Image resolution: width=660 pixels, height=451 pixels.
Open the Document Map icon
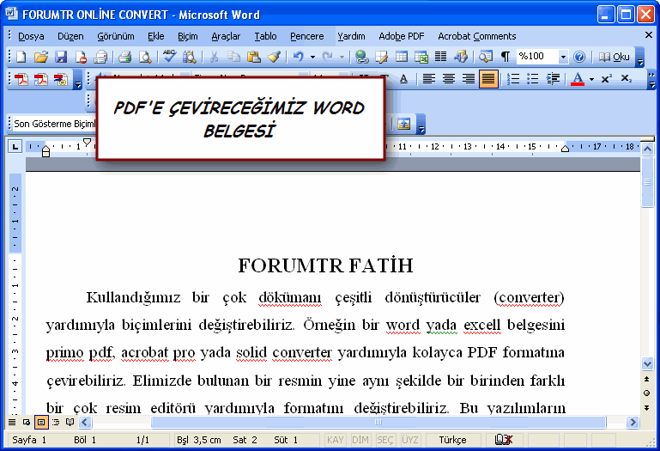pyautogui.click(x=486, y=57)
